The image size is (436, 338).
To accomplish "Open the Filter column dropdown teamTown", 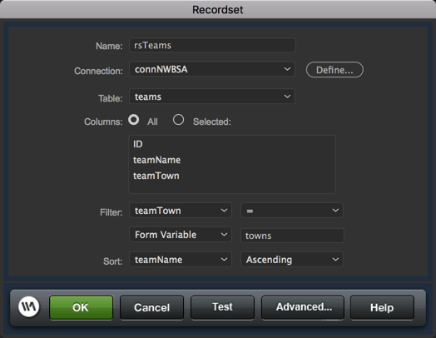I will click(x=181, y=211).
